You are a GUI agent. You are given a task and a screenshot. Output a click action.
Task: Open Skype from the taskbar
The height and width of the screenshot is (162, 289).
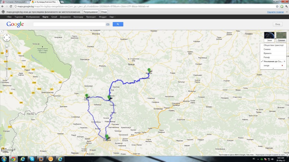point(32,159)
